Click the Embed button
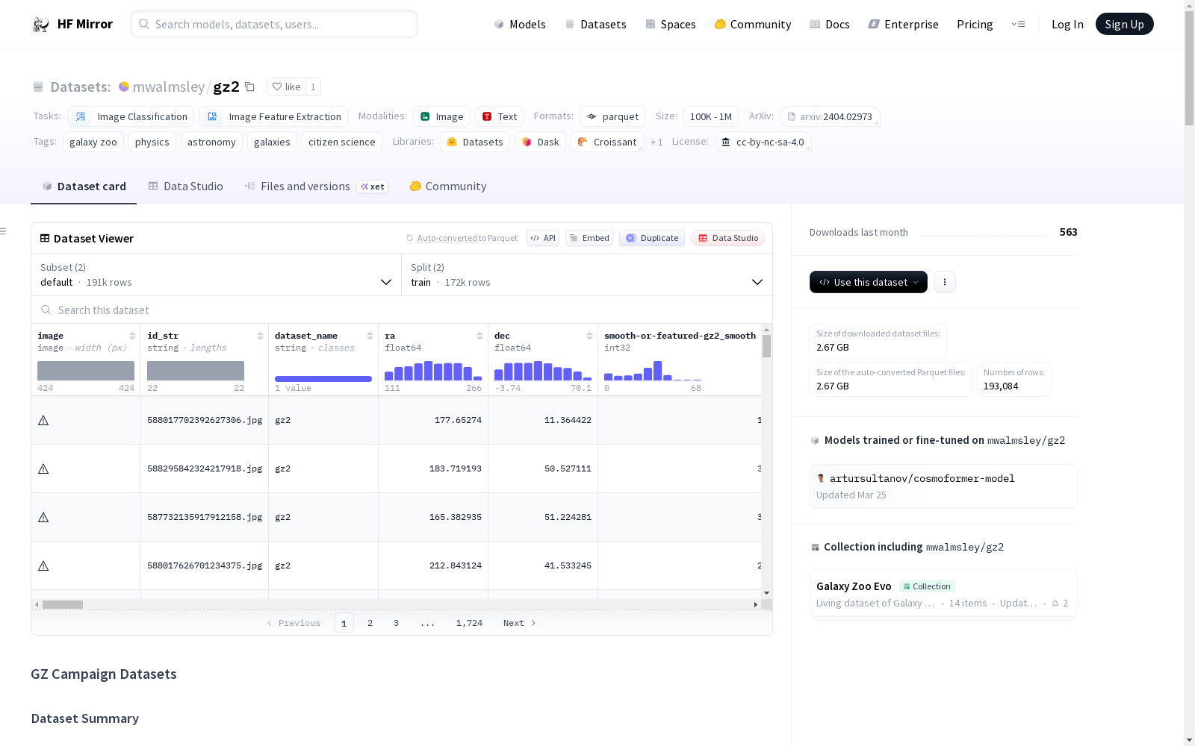 point(589,238)
